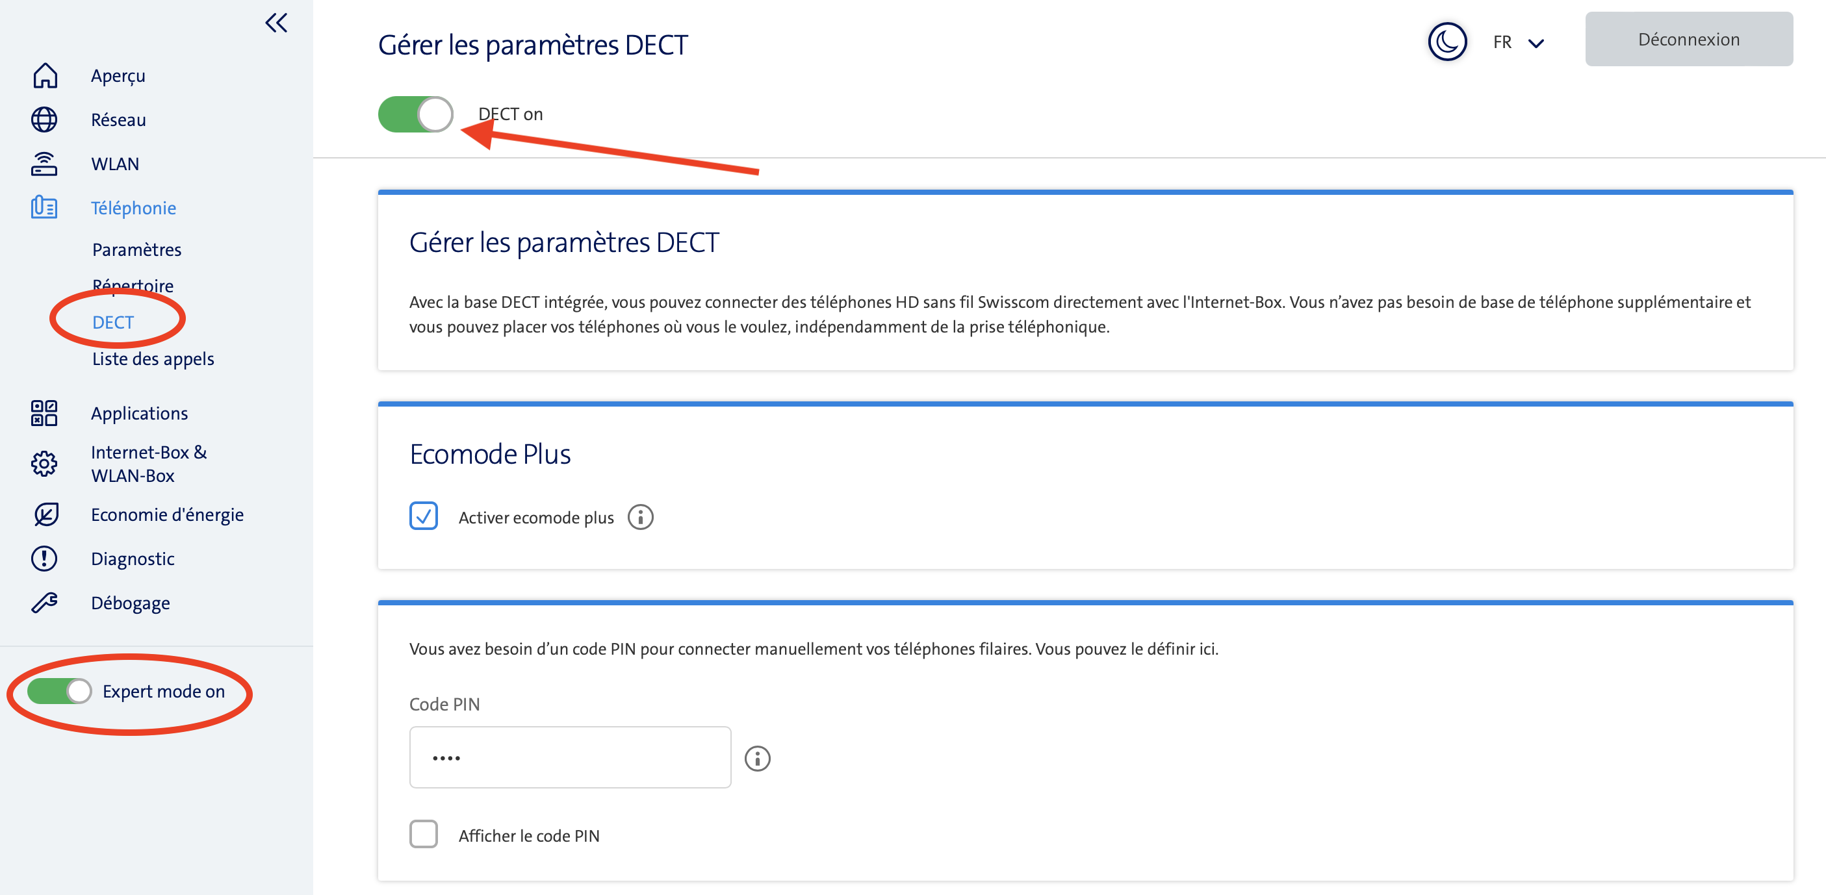Click the Economie d'énergie leaf icon
The height and width of the screenshot is (895, 1826).
(45, 514)
